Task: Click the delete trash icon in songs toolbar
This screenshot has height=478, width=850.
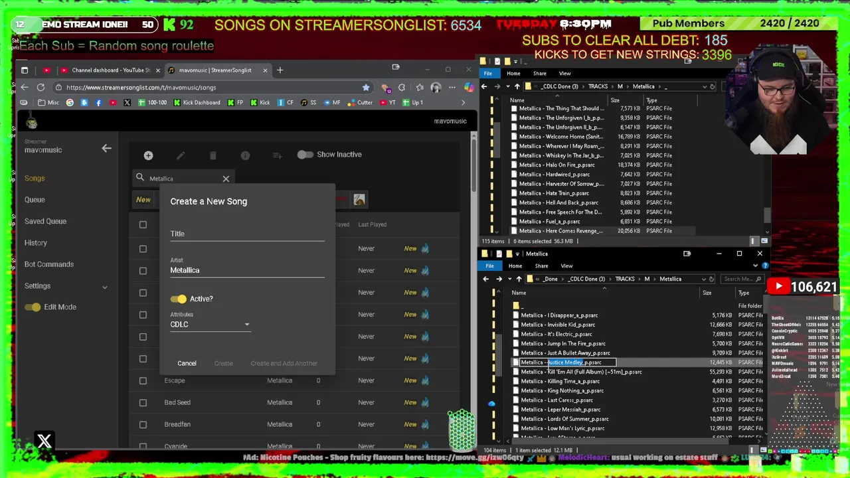Action: [x=213, y=155]
